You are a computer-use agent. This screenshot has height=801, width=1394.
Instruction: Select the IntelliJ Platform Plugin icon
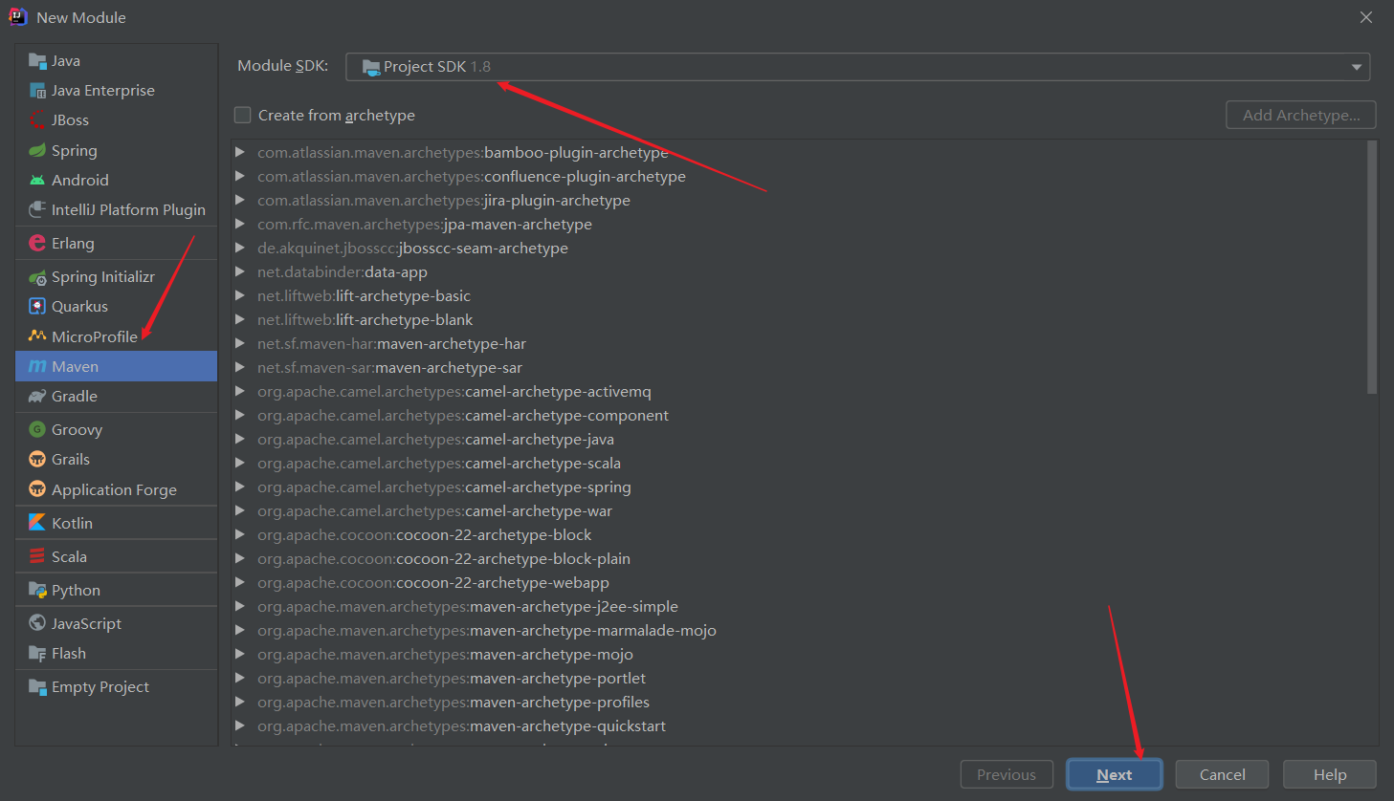pos(37,209)
